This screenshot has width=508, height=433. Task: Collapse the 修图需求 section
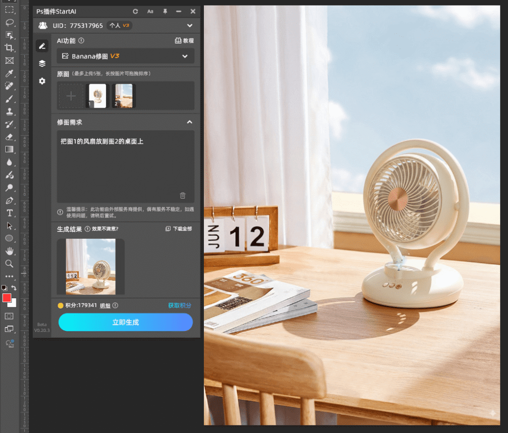[190, 122]
